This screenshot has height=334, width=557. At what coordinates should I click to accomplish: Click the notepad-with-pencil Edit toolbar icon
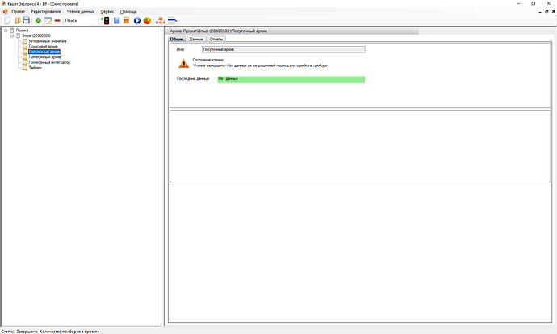[48, 20]
